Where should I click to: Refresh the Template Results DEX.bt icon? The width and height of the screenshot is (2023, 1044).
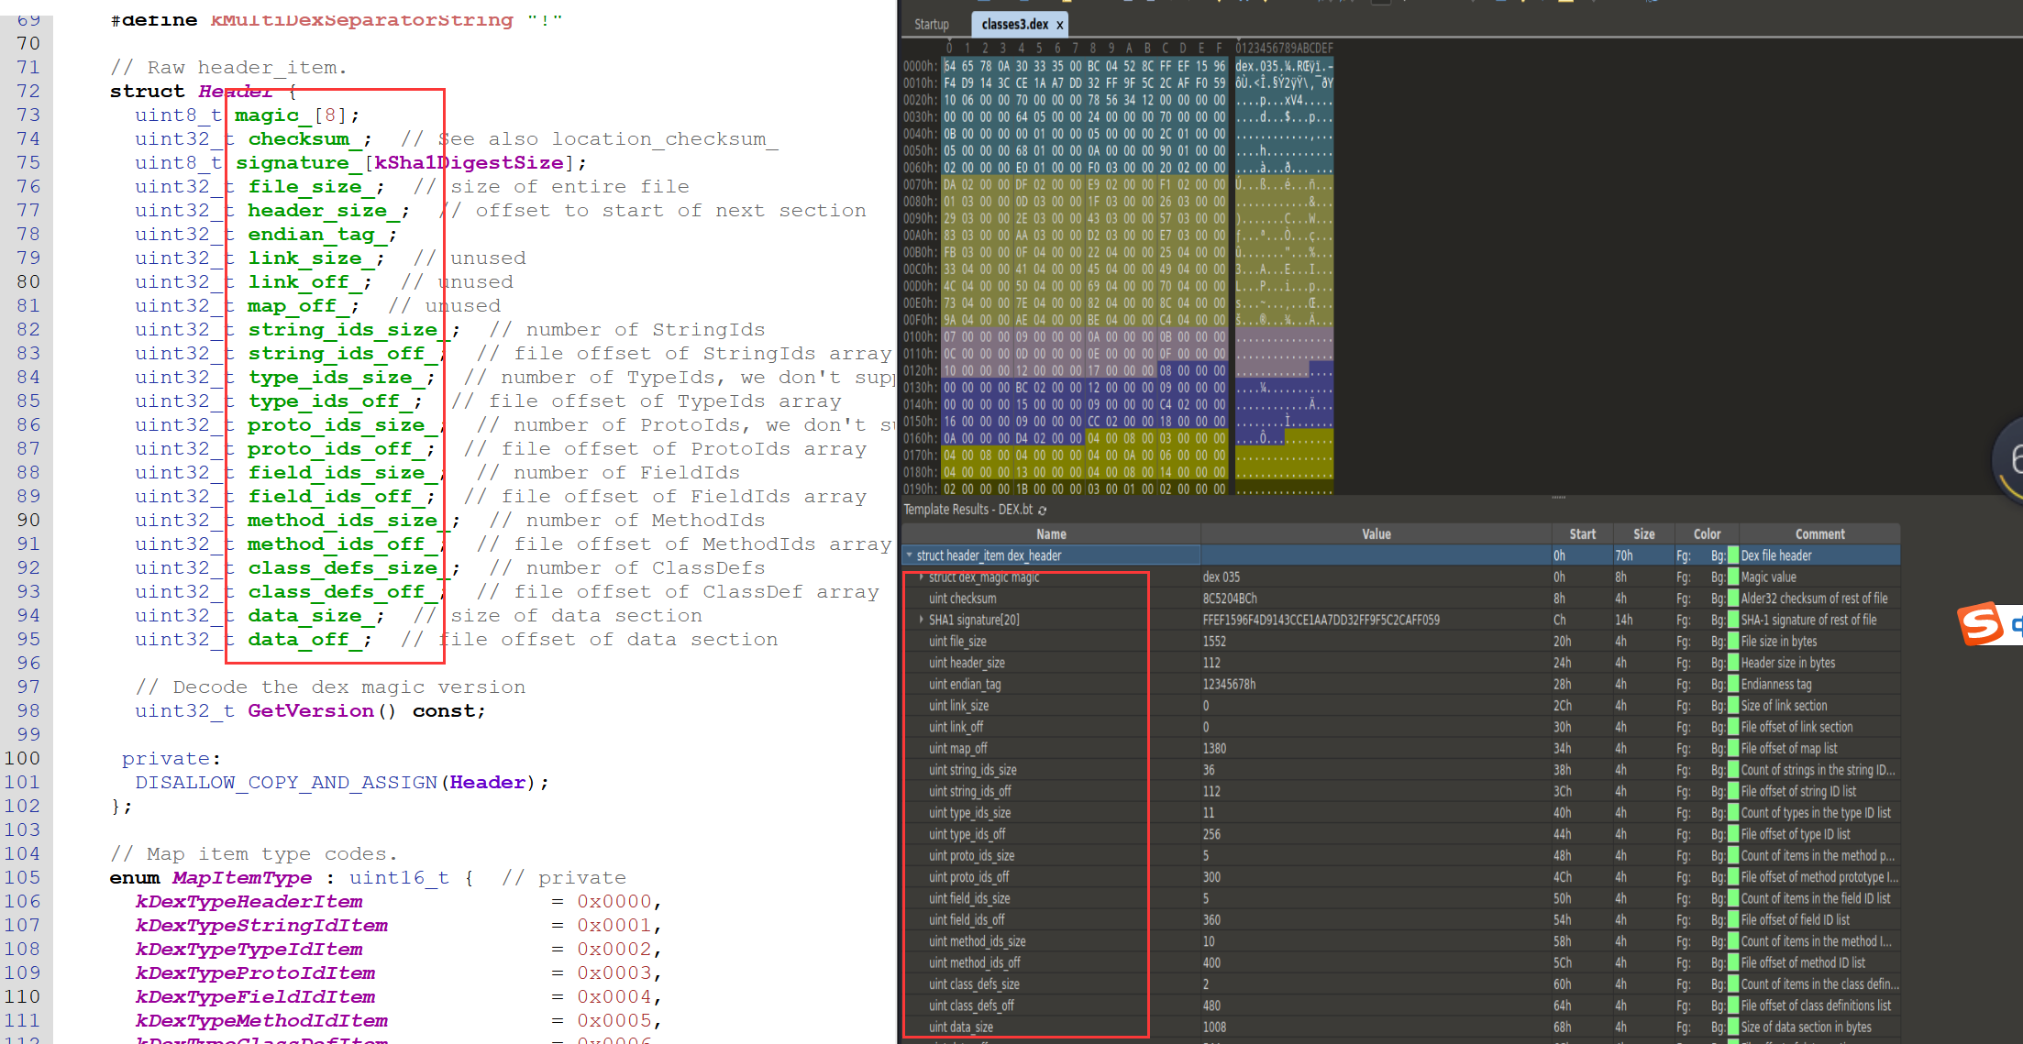[1043, 510]
